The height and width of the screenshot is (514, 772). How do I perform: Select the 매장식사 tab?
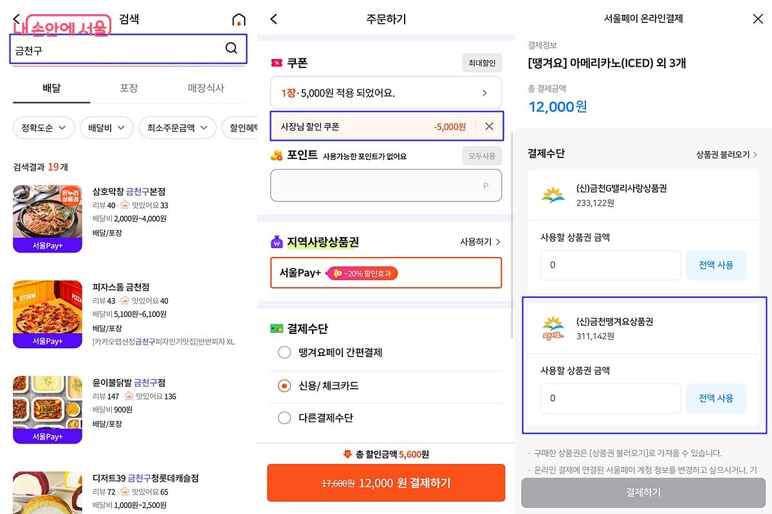point(205,89)
